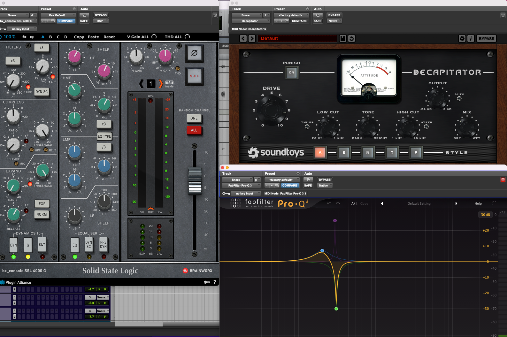Image resolution: width=507 pixels, height=337 pixels.
Task: Open the bx_console no key input dropdown
Action: 22,29
